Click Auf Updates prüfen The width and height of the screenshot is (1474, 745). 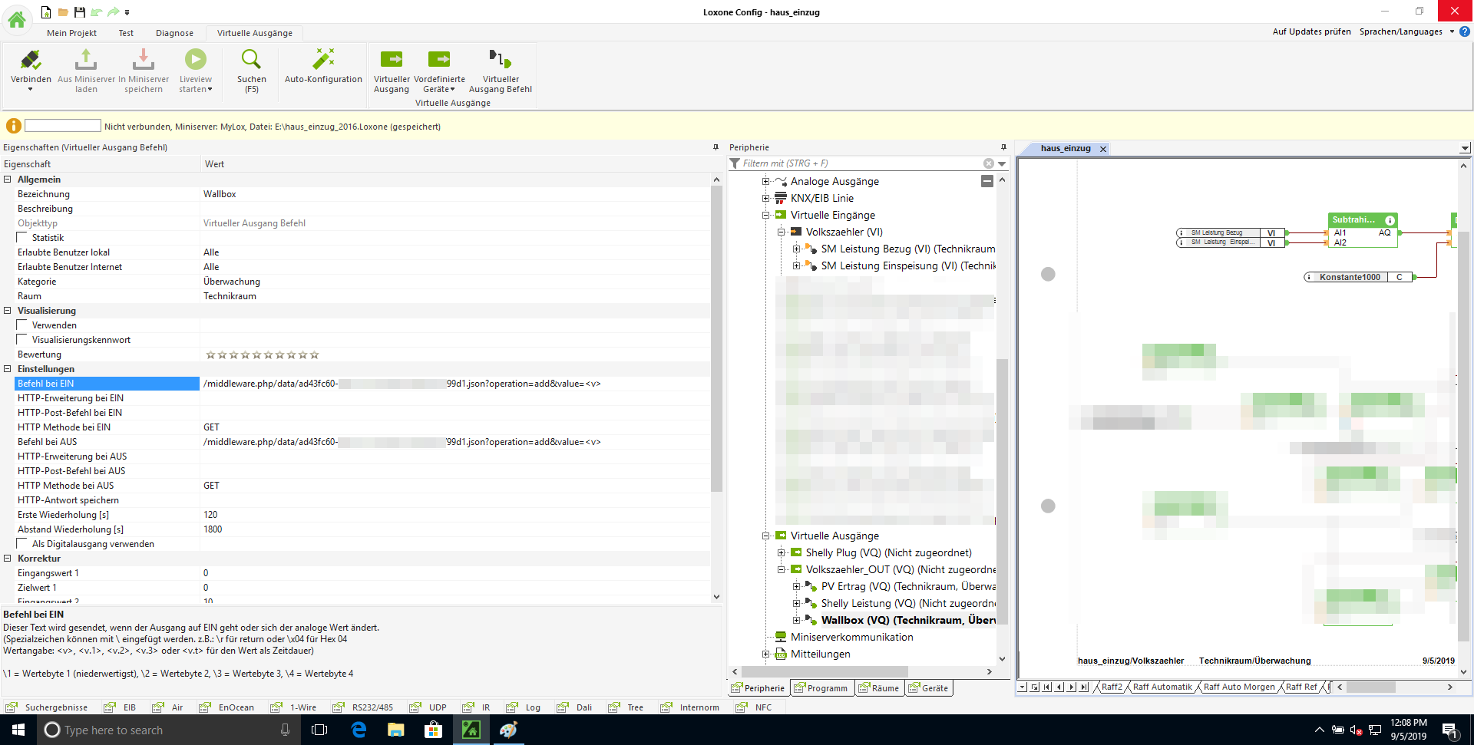pyautogui.click(x=1311, y=31)
